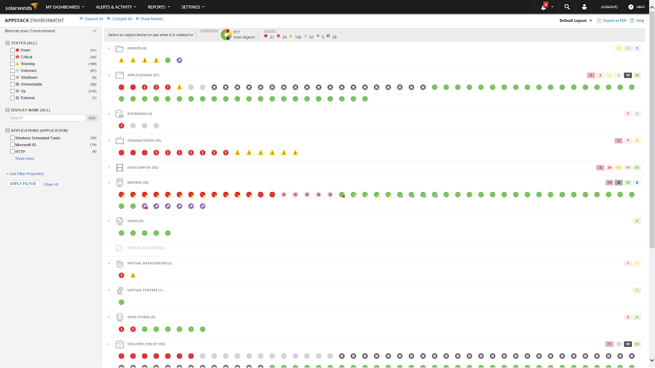
Task: Open the Default Layout dropdown
Action: click(576, 20)
